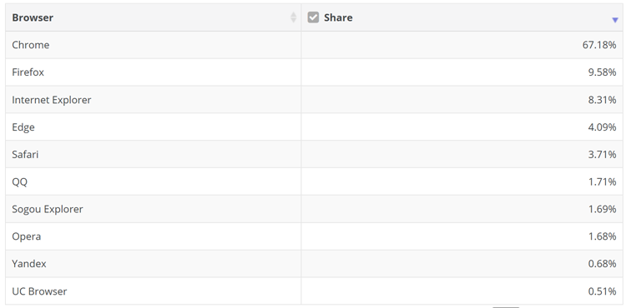626x308 pixels.
Task: Select the Yandex row
Action: [314, 264]
